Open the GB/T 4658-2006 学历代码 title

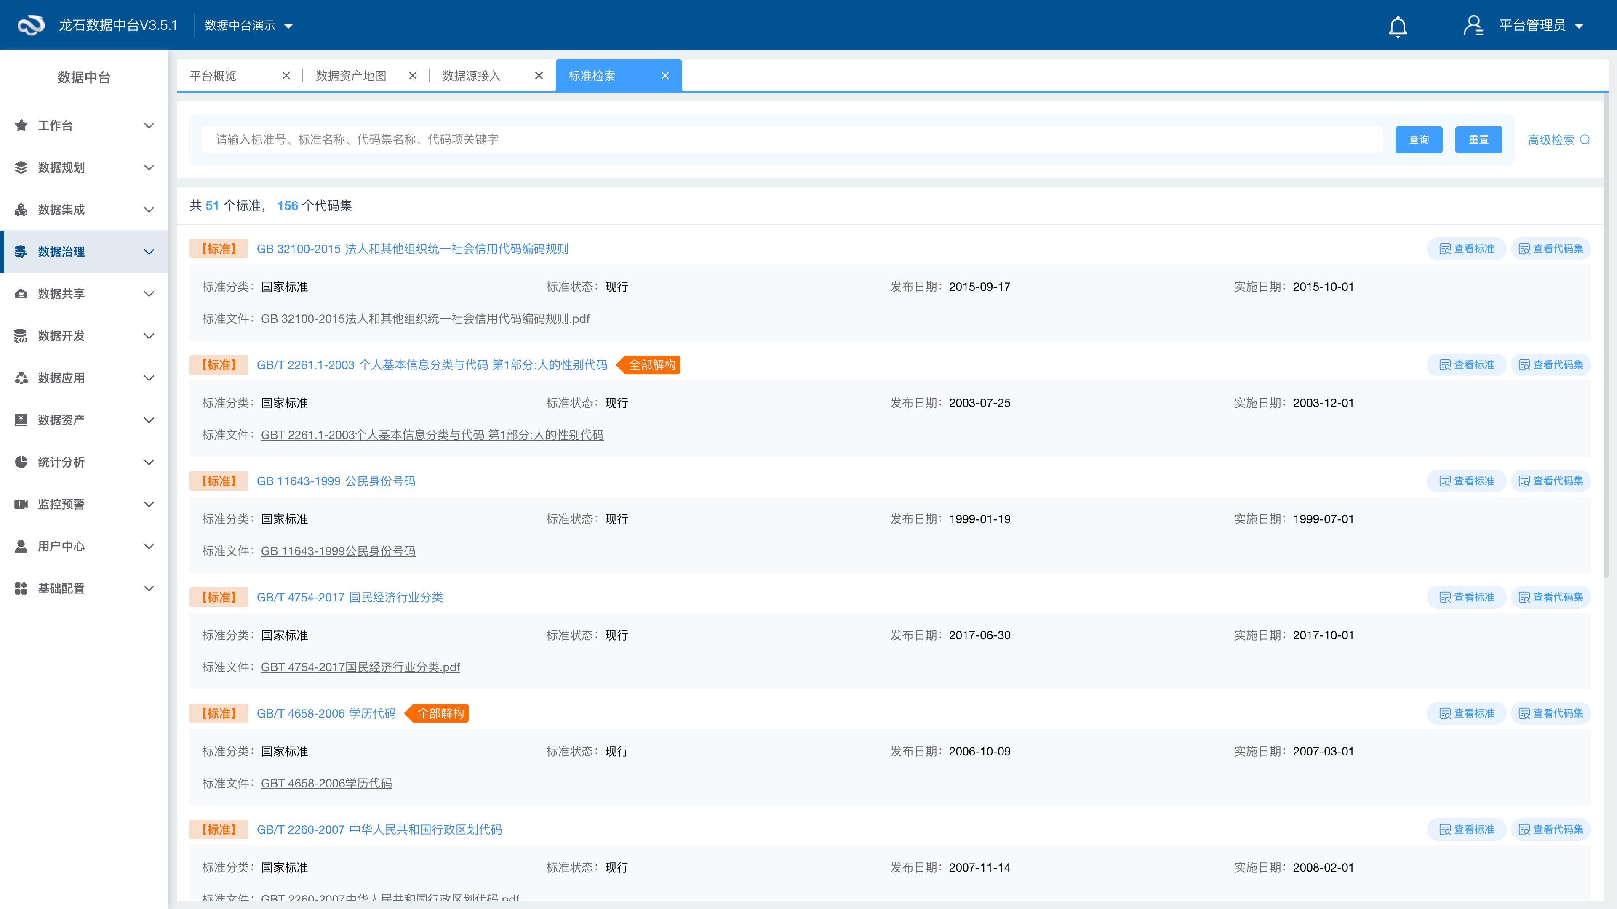click(x=326, y=713)
